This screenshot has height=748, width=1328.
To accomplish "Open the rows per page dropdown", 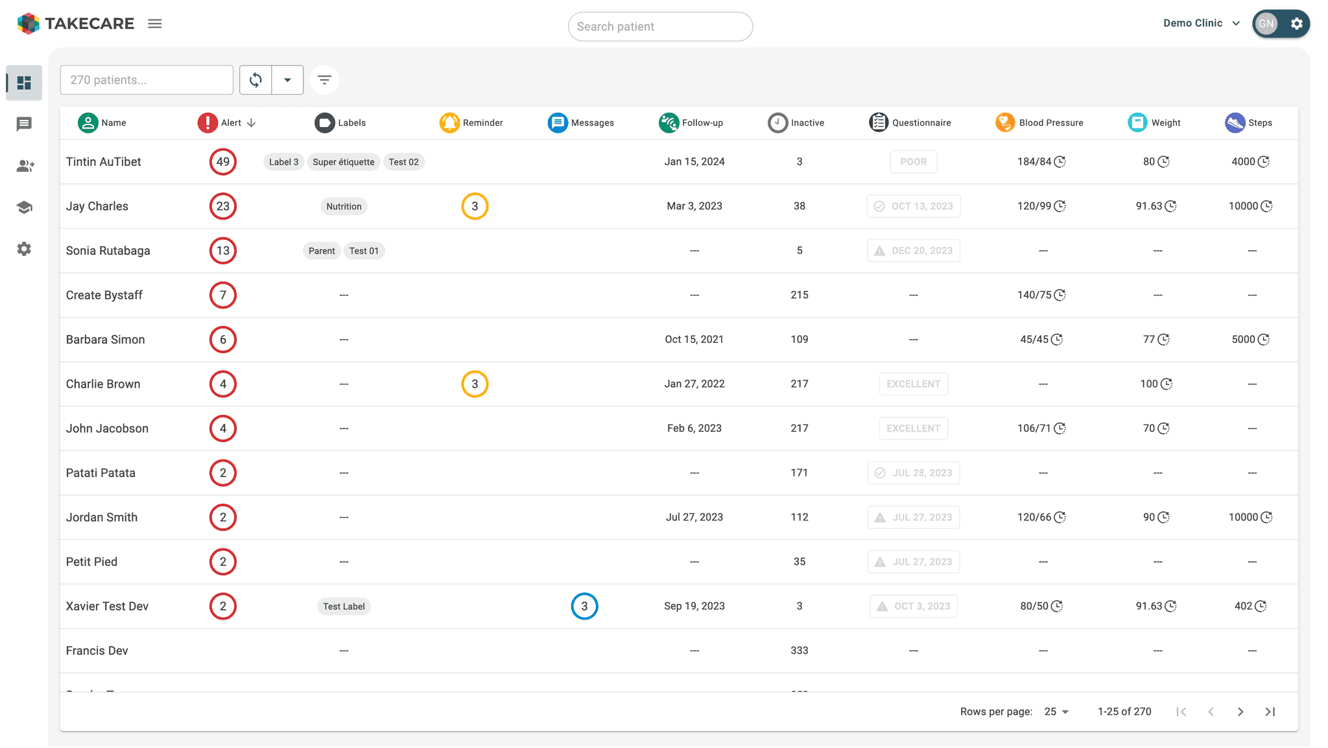I will pyautogui.click(x=1056, y=712).
